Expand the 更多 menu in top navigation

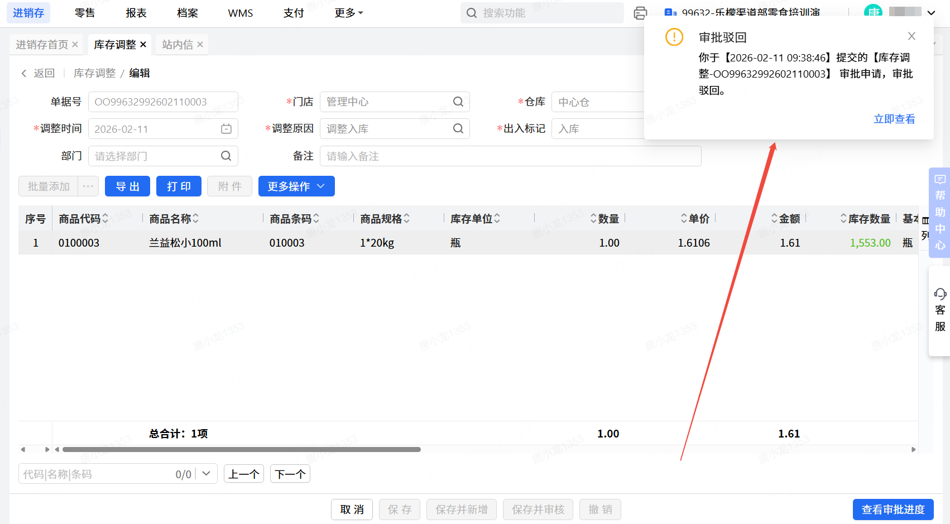349,13
